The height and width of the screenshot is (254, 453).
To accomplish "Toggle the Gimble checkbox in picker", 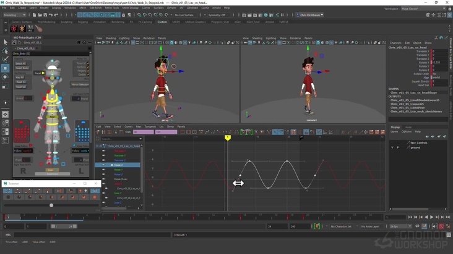I will click(88, 75).
